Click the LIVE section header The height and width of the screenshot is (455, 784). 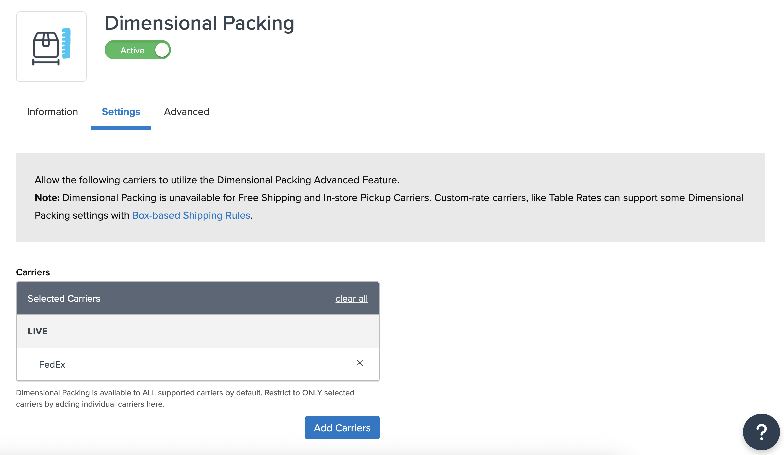click(38, 331)
